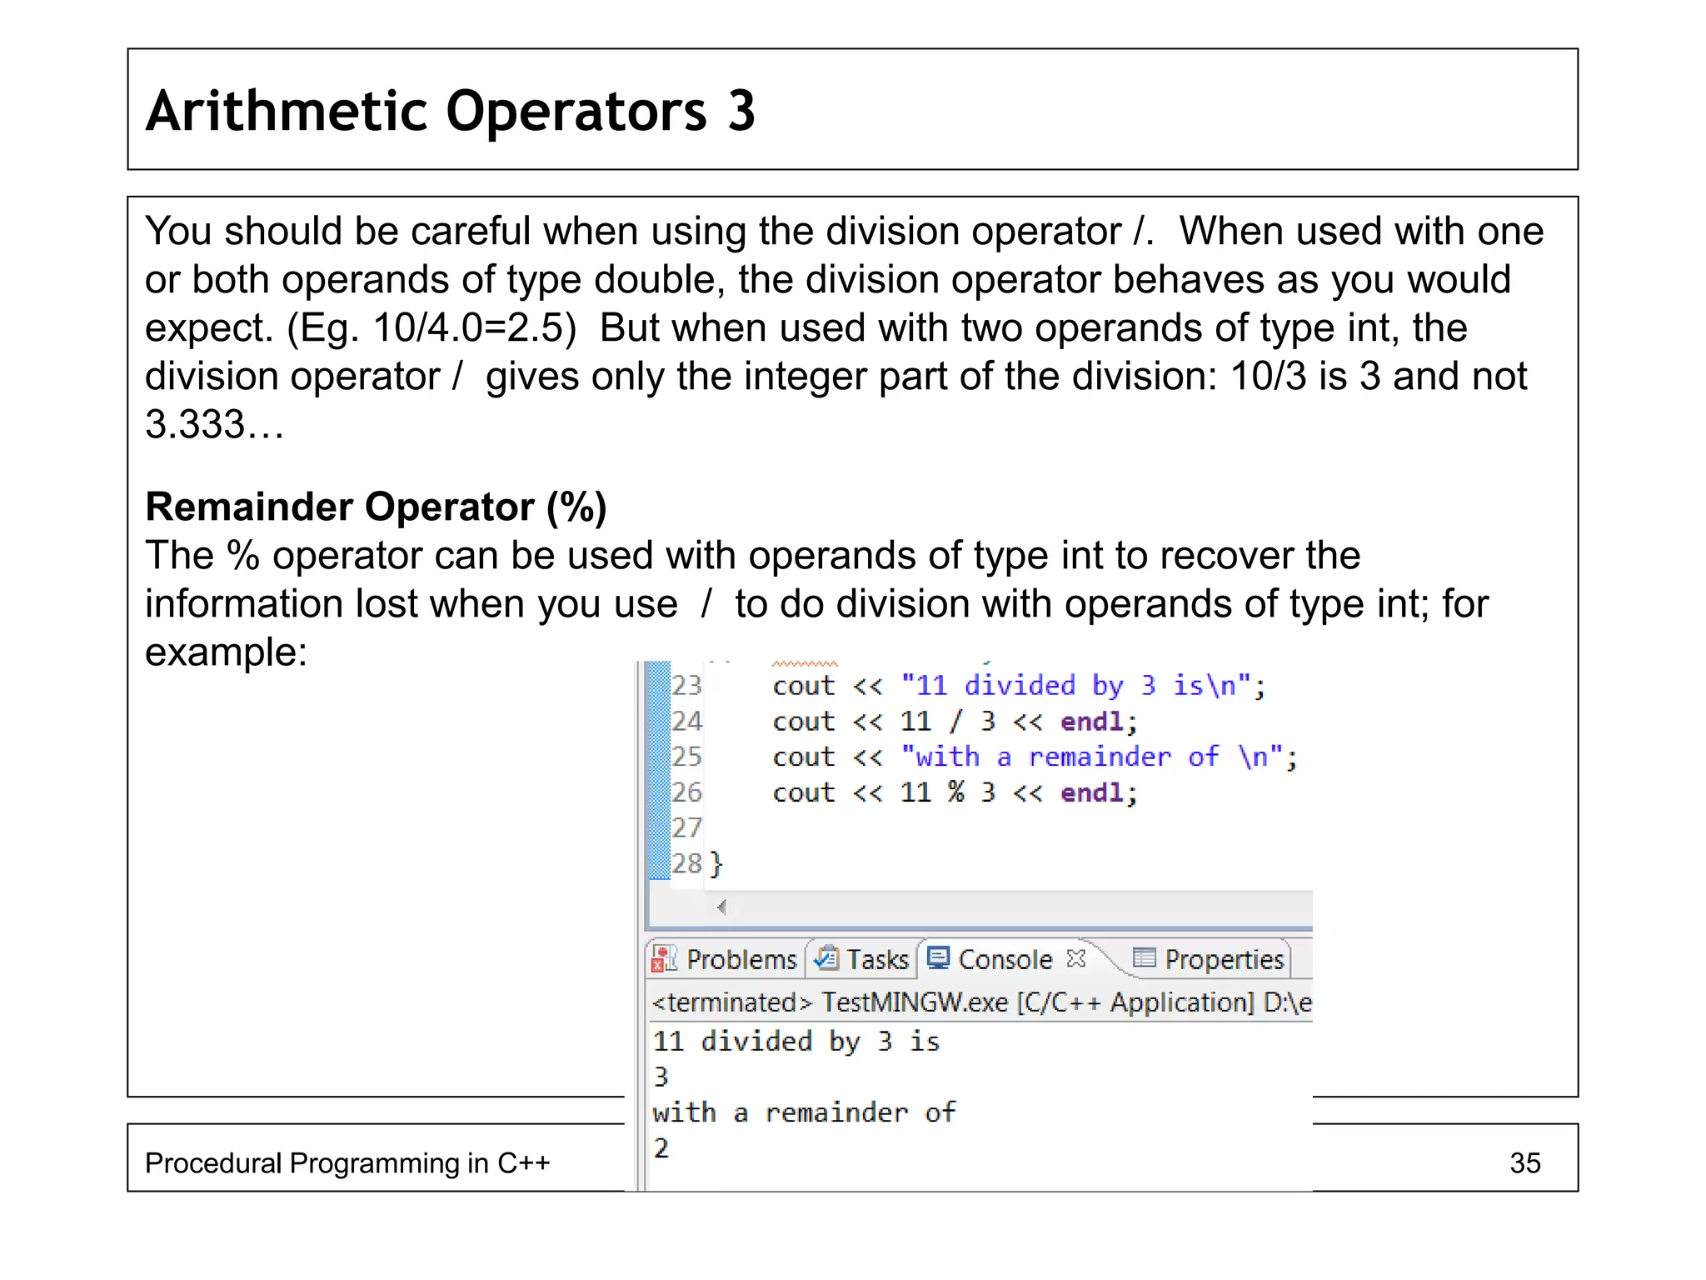Click the code '11 % 3' on line 26
This screenshot has height=1280, width=1706.
948,792
